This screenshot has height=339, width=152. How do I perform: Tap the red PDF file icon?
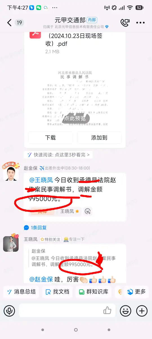[35, 34]
